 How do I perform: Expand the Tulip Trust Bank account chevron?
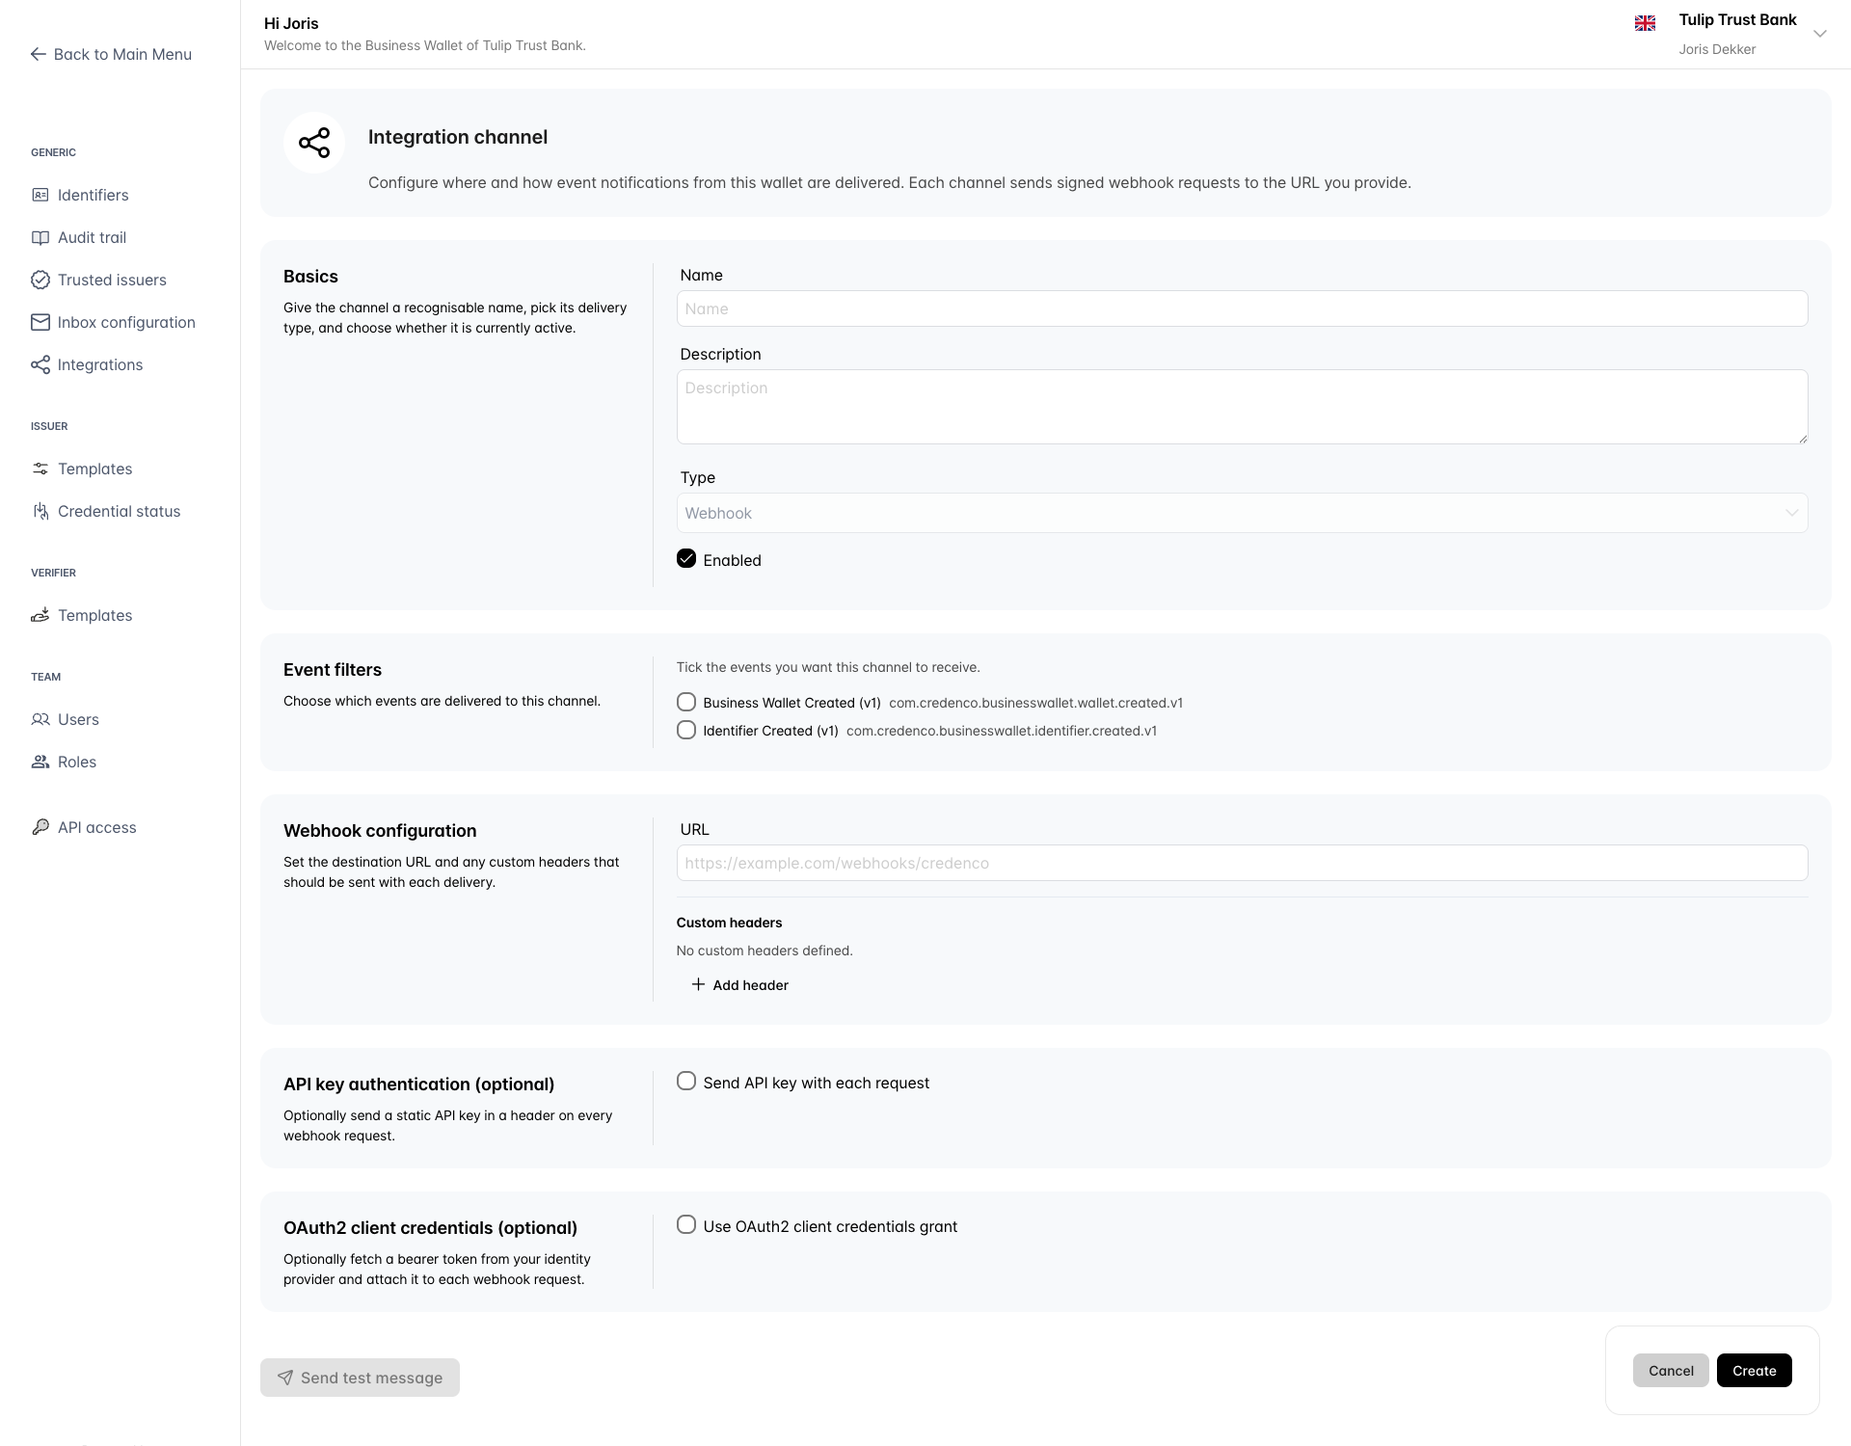point(1820,34)
